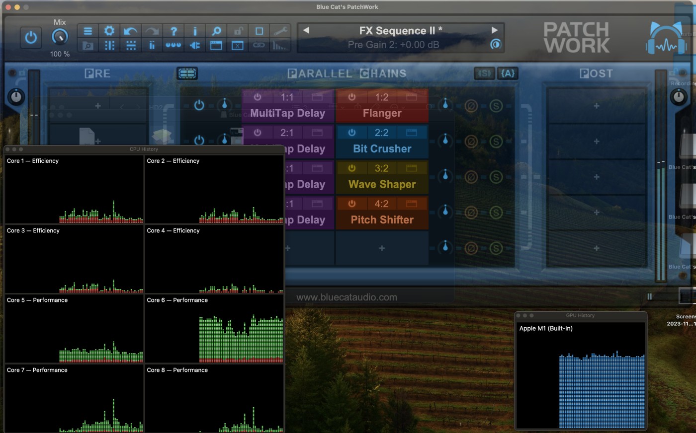
Task: Click the magnifier zoom icon in toolbar
Action: (216, 31)
